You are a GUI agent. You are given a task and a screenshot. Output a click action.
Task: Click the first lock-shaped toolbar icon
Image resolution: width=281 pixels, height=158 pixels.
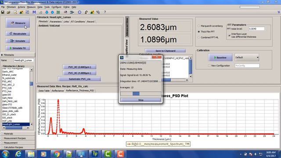coord(21,12)
